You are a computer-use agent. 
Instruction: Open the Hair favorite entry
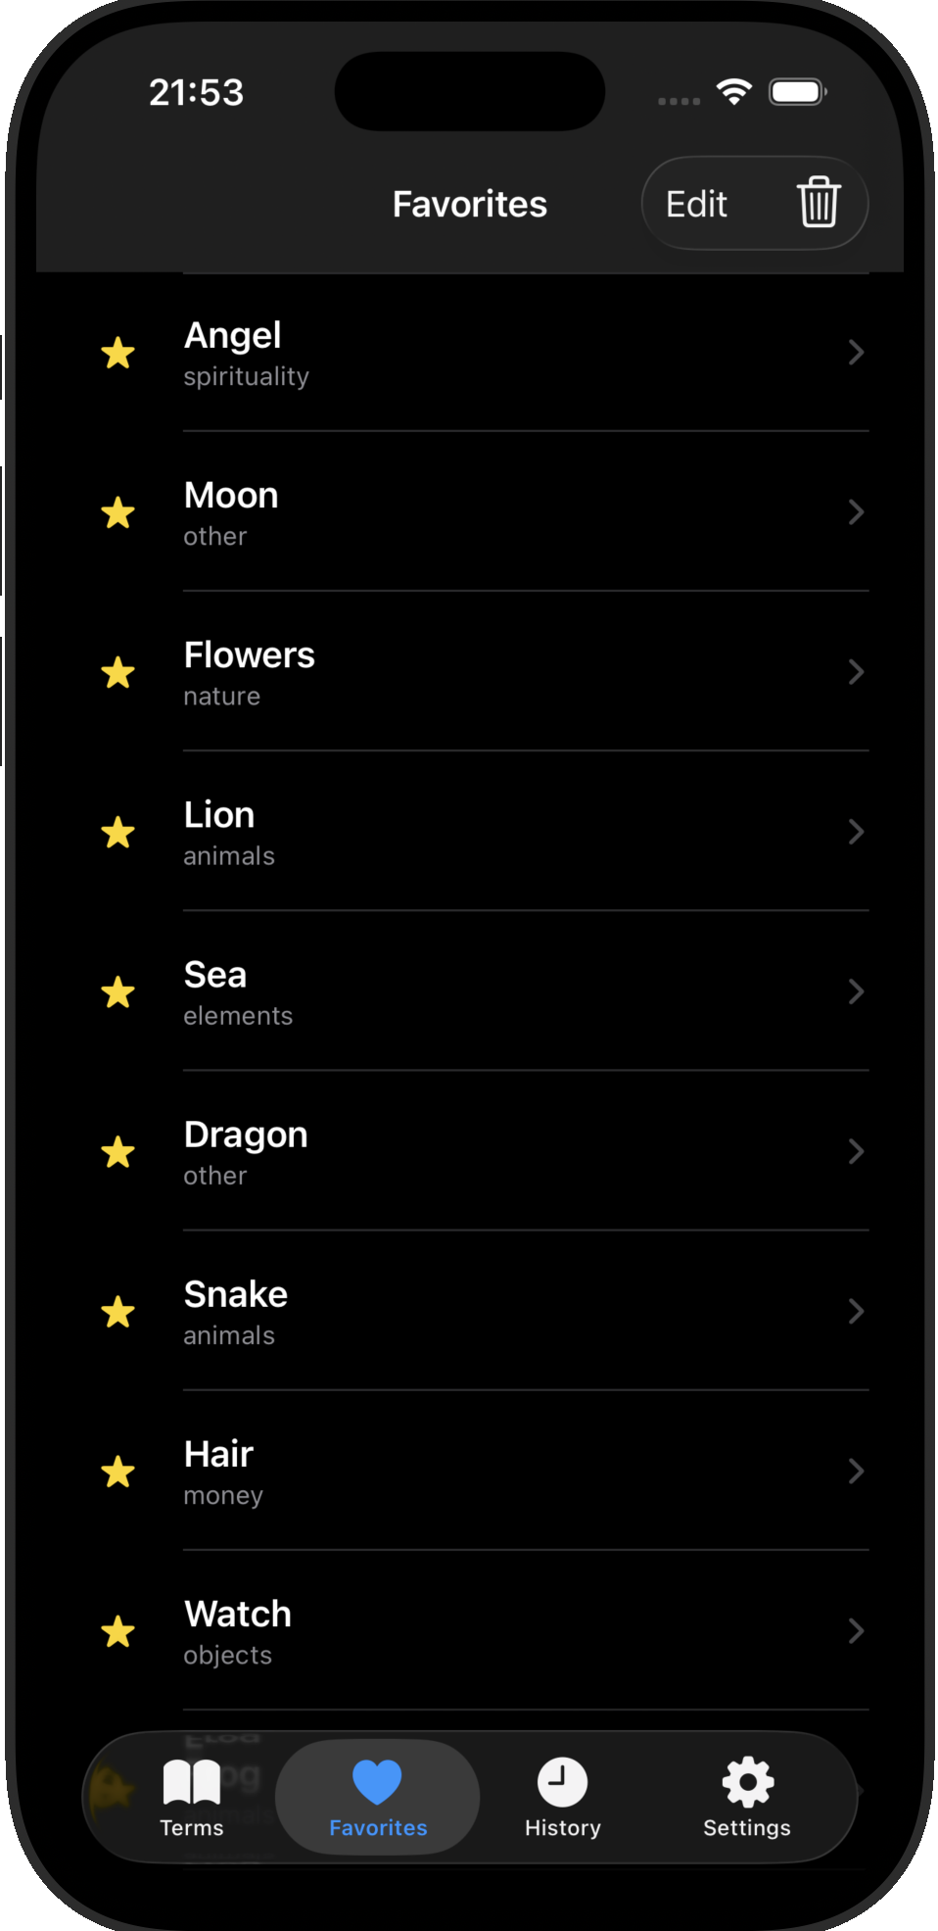(x=490, y=1472)
